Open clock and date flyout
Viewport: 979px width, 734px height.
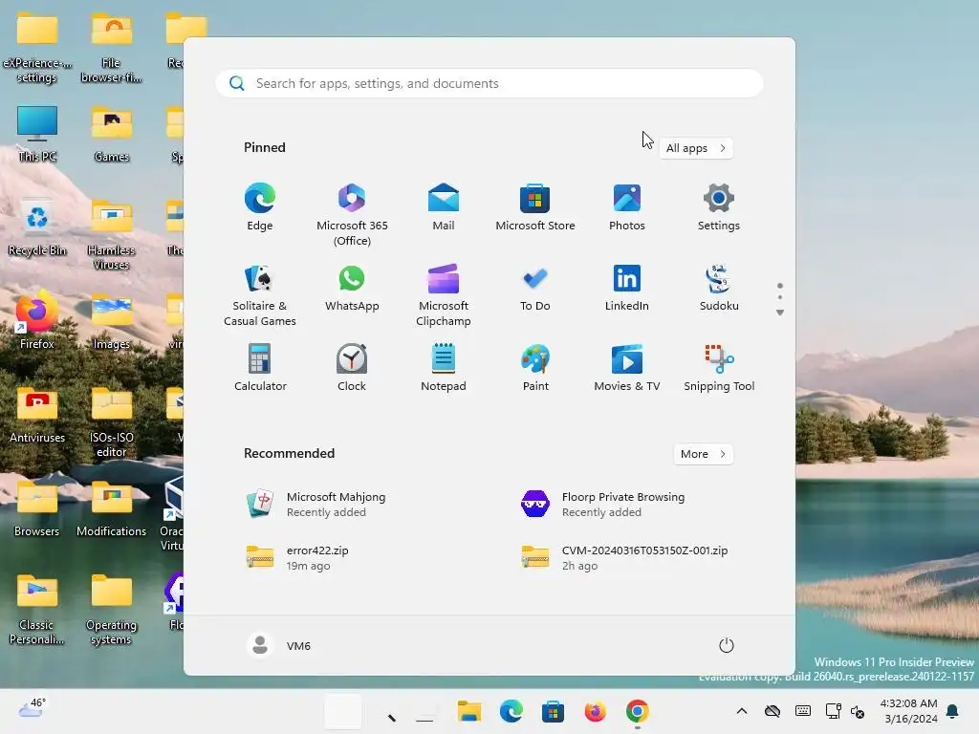[x=908, y=711]
